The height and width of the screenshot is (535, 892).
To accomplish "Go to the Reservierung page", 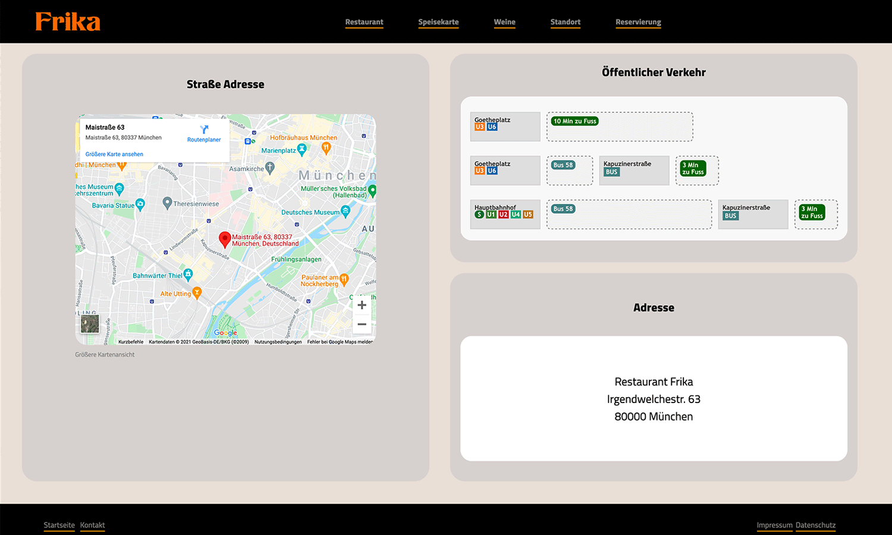I will pyautogui.click(x=638, y=22).
